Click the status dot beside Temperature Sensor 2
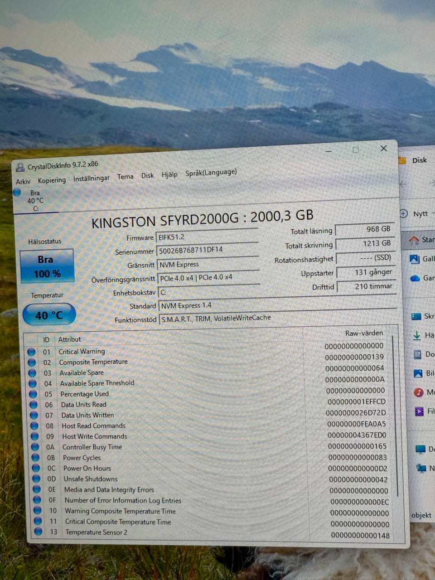Image resolution: width=435 pixels, height=580 pixels. (38, 532)
